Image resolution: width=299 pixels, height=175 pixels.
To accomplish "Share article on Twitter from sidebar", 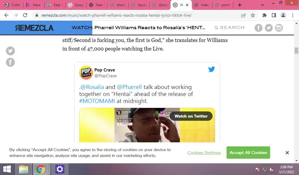I will pyautogui.click(x=10, y=51).
